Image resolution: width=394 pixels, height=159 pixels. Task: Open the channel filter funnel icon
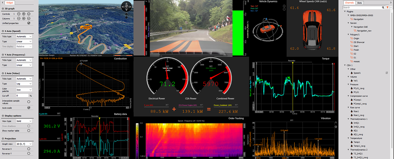click(x=387, y=8)
